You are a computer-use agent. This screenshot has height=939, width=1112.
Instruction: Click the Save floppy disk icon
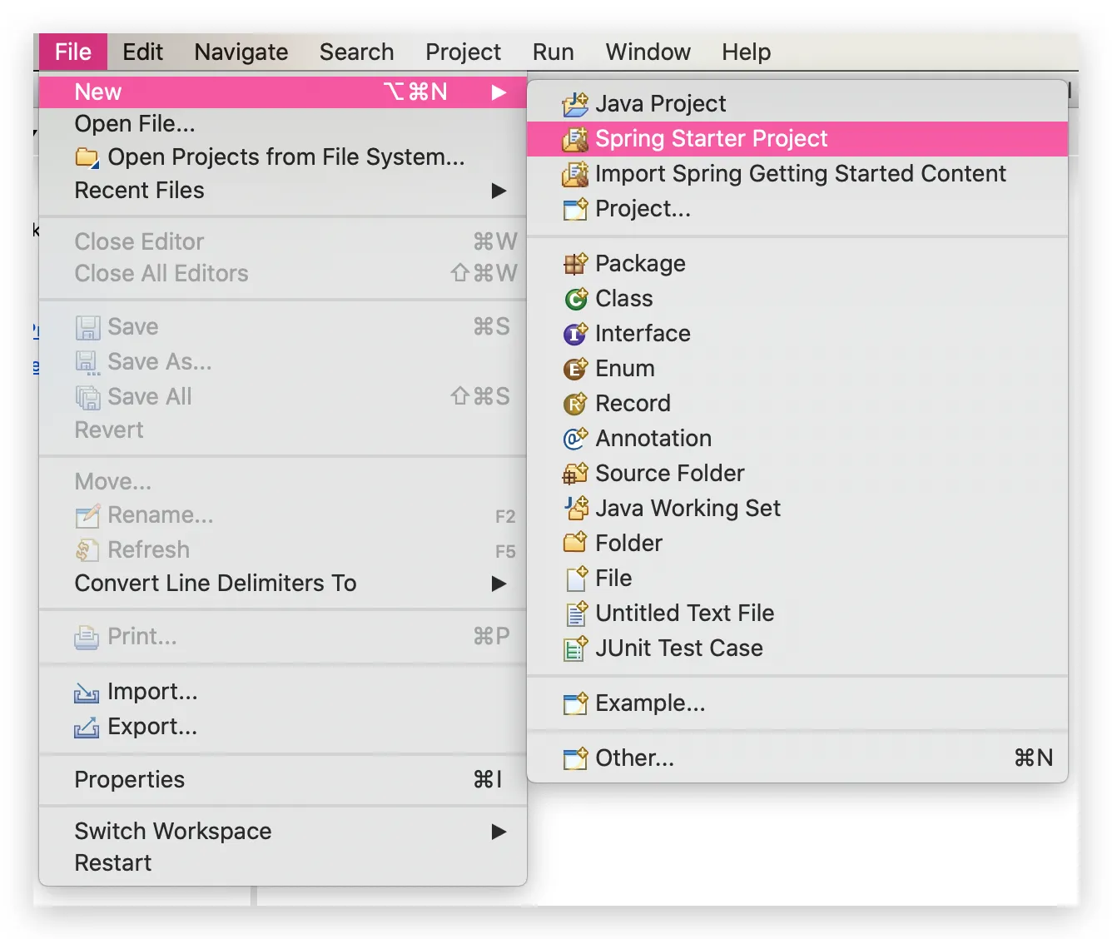point(87,327)
